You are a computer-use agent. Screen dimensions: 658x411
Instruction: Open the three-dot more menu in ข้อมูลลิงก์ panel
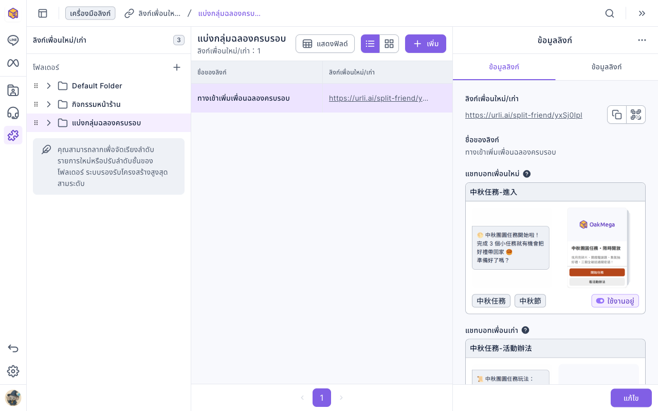[642, 40]
